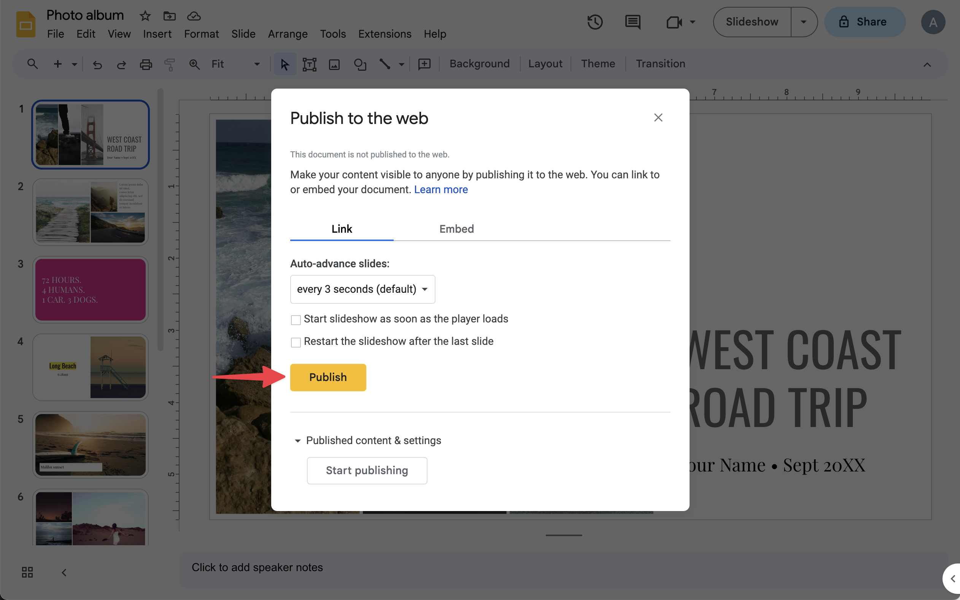
Task: Enable Start slideshow as soon as player loads
Action: click(x=295, y=319)
